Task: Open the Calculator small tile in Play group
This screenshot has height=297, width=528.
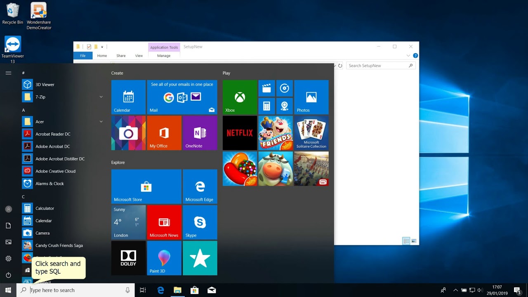Action: [x=266, y=106]
